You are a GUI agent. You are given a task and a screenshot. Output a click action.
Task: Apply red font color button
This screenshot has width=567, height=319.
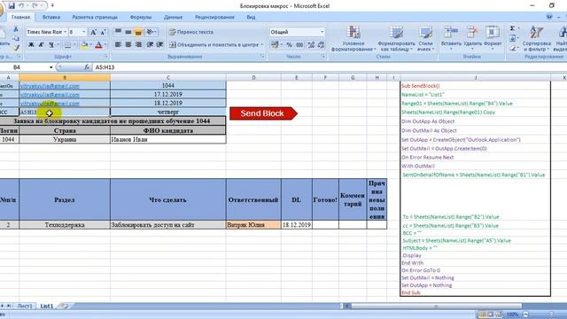click(98, 45)
